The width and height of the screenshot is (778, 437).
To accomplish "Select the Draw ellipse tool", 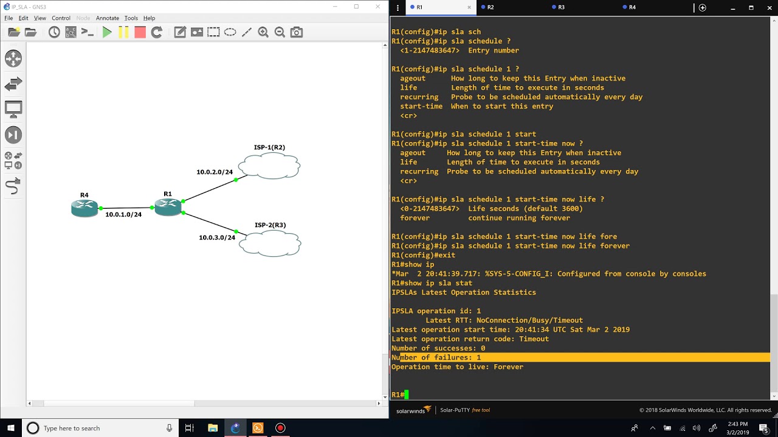I will click(230, 32).
